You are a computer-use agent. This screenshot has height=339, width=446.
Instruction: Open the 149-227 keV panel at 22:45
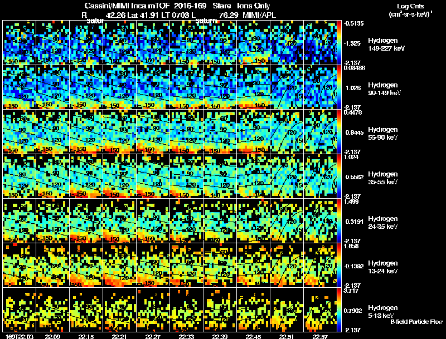[x=254, y=43]
